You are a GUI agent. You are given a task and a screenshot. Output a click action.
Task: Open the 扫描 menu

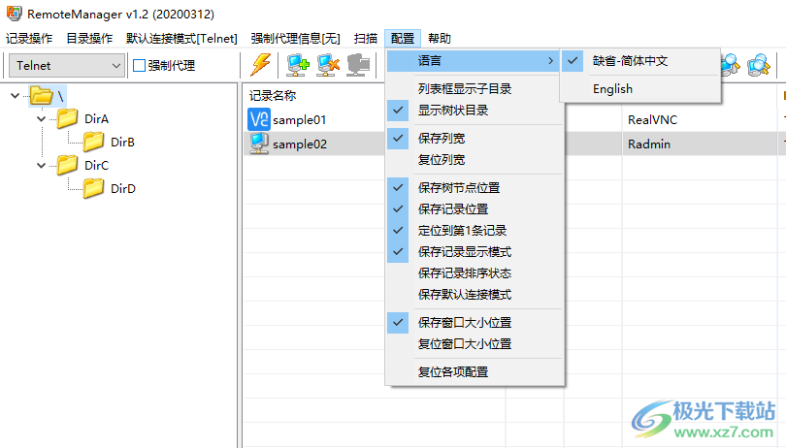[x=366, y=39]
